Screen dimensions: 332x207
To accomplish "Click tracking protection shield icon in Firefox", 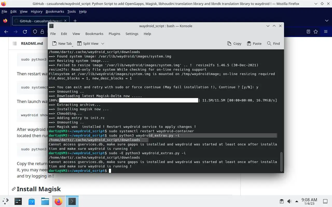I will point(35,32).
